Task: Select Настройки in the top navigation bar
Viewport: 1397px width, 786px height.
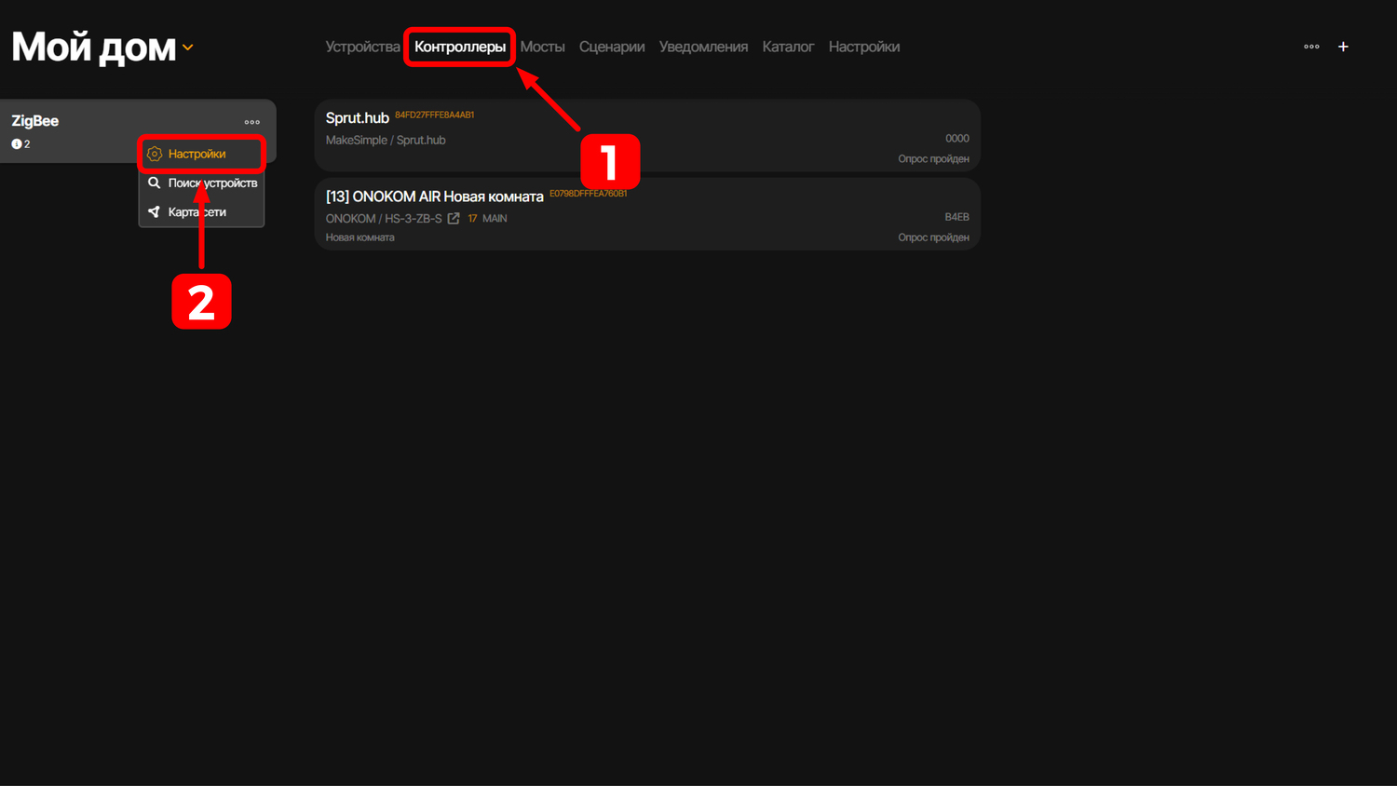Action: pos(863,47)
